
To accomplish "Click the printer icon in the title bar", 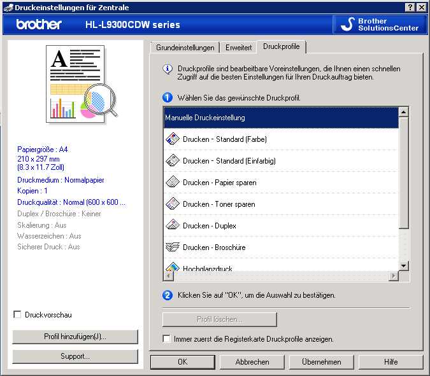I will tap(8, 8).
